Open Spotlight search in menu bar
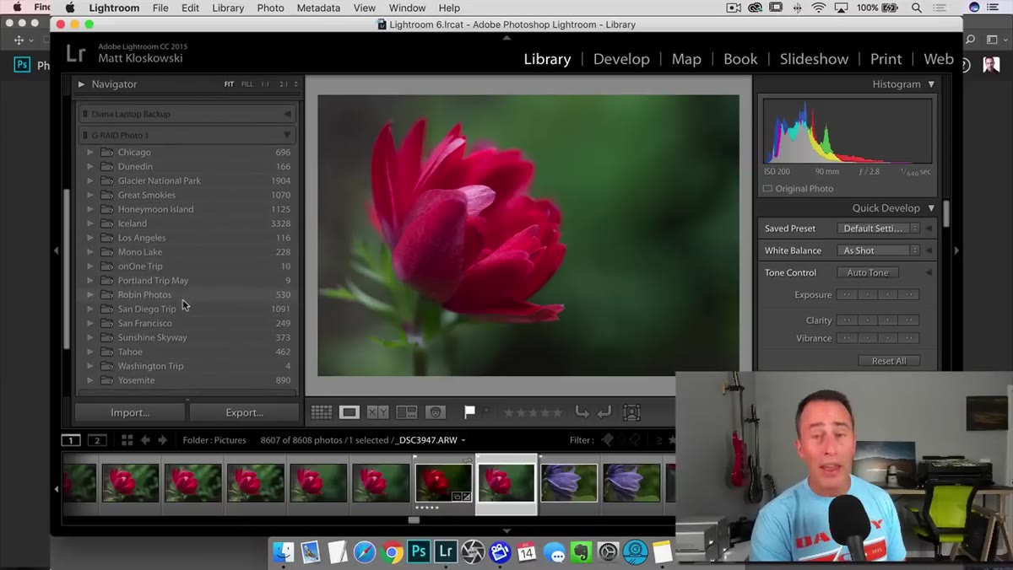Image resolution: width=1013 pixels, height=570 pixels. pos(917,8)
